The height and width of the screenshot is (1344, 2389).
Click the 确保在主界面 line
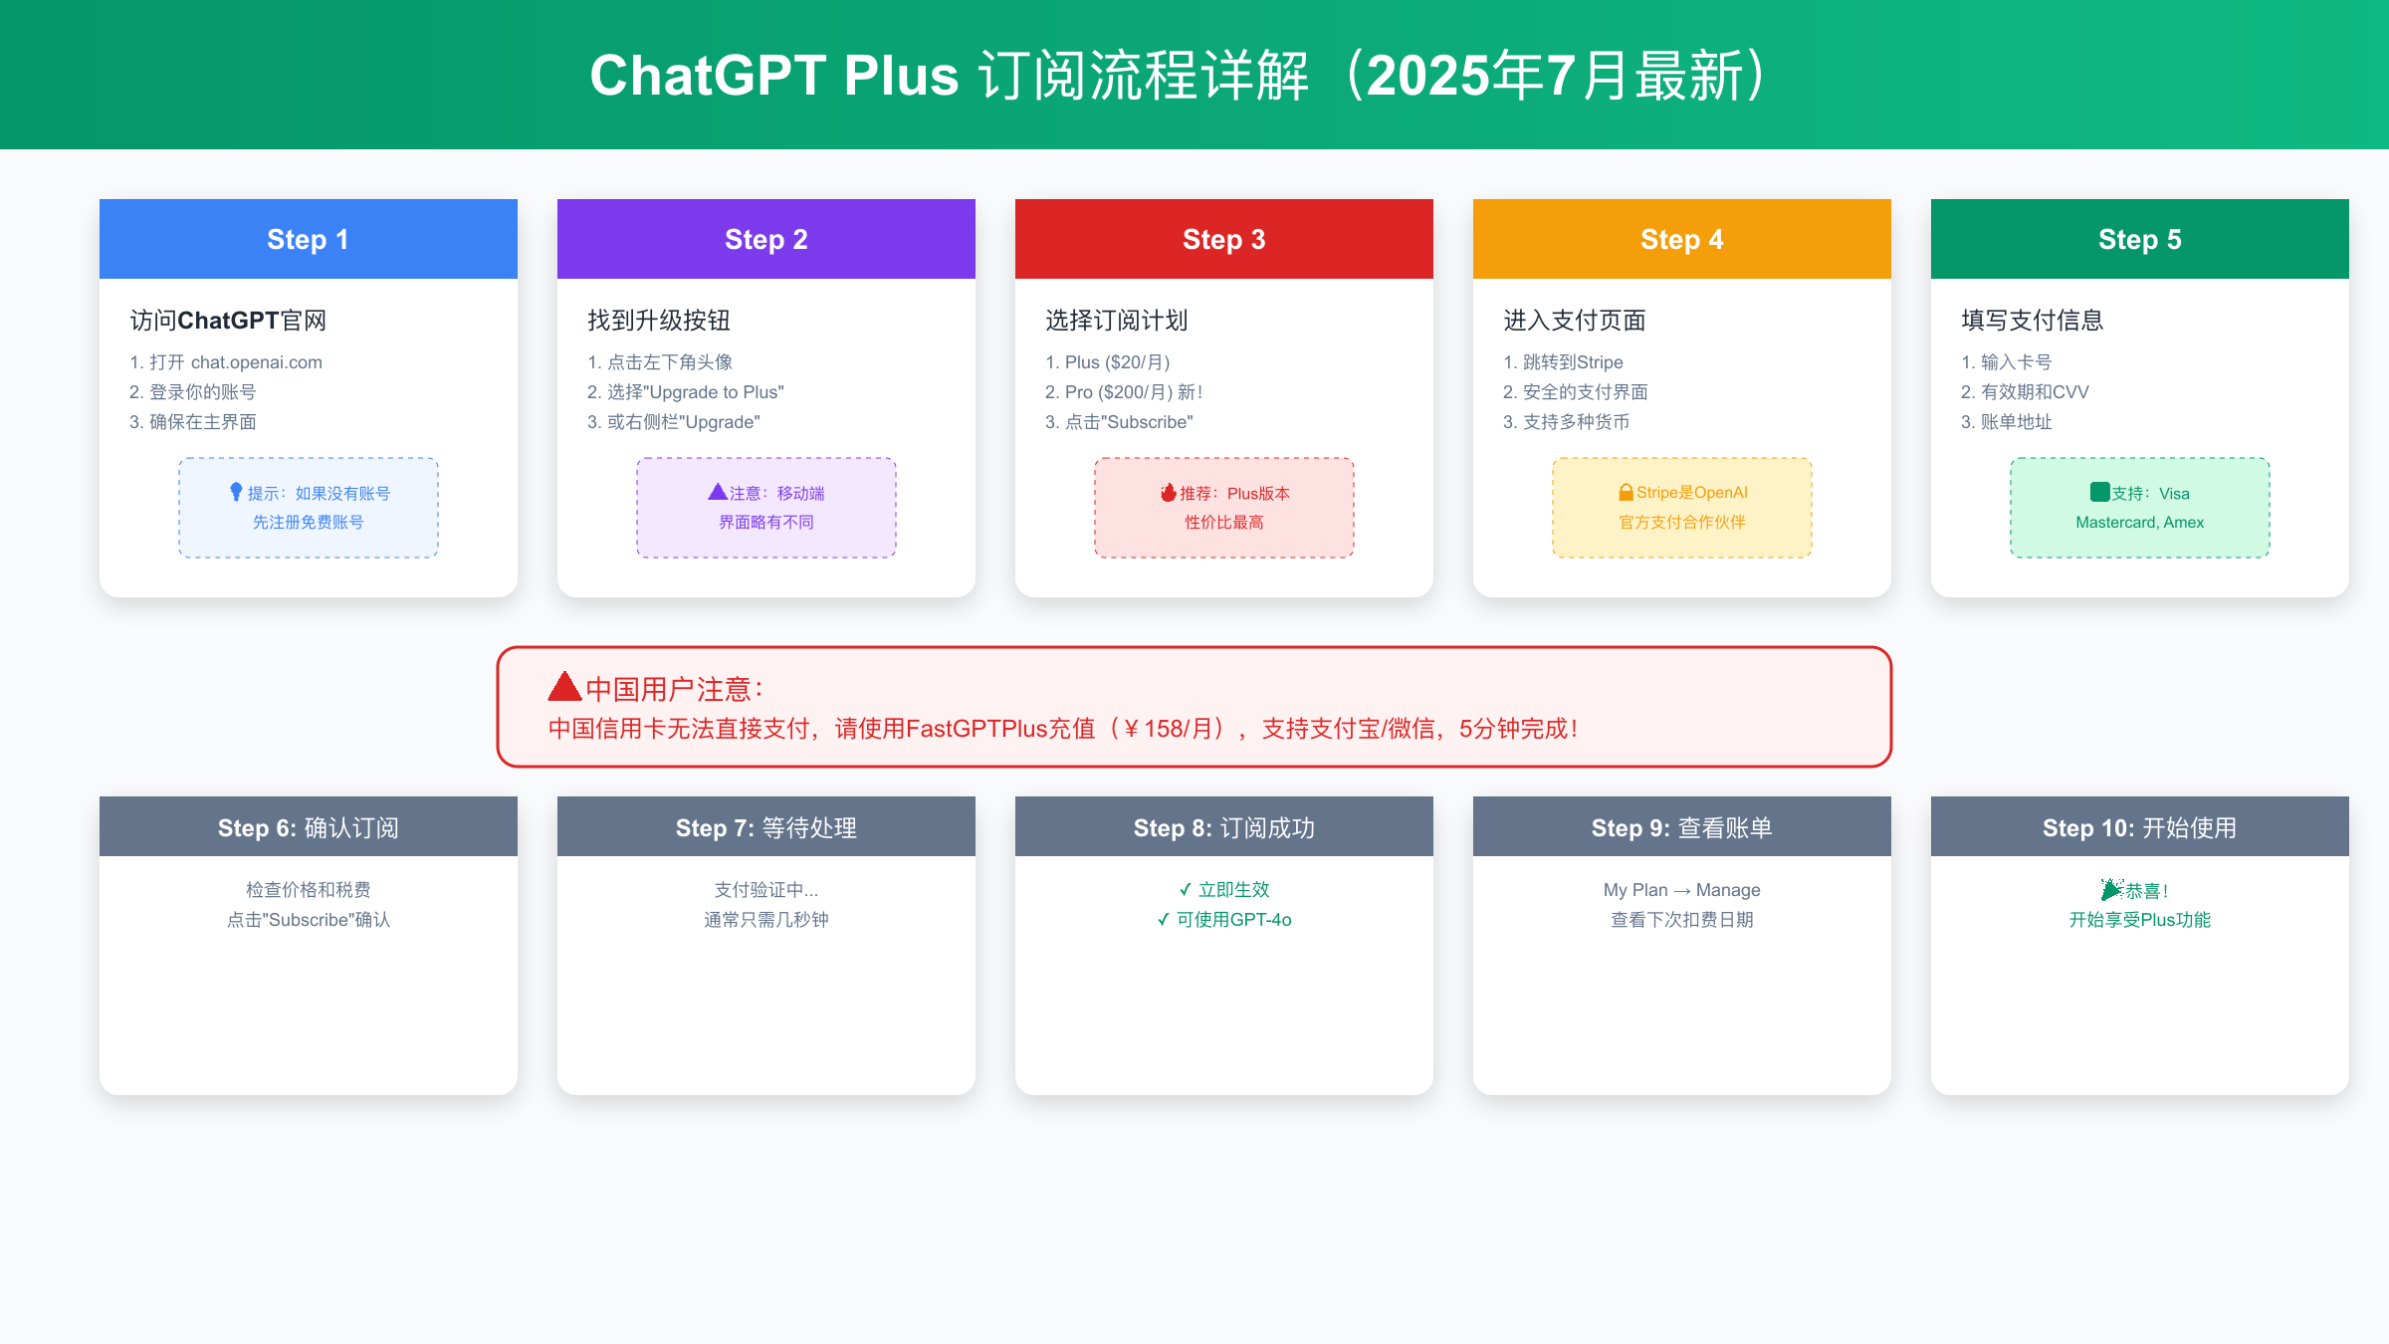[x=193, y=422]
